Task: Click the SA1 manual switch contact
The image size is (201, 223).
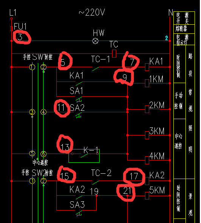Action: pos(79,99)
